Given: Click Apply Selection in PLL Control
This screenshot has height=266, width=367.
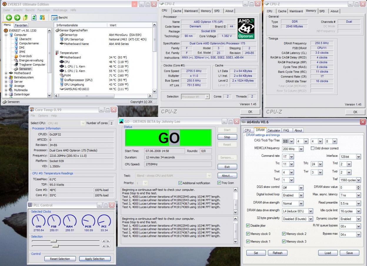Looking at the screenshot, I should pos(95,259).
